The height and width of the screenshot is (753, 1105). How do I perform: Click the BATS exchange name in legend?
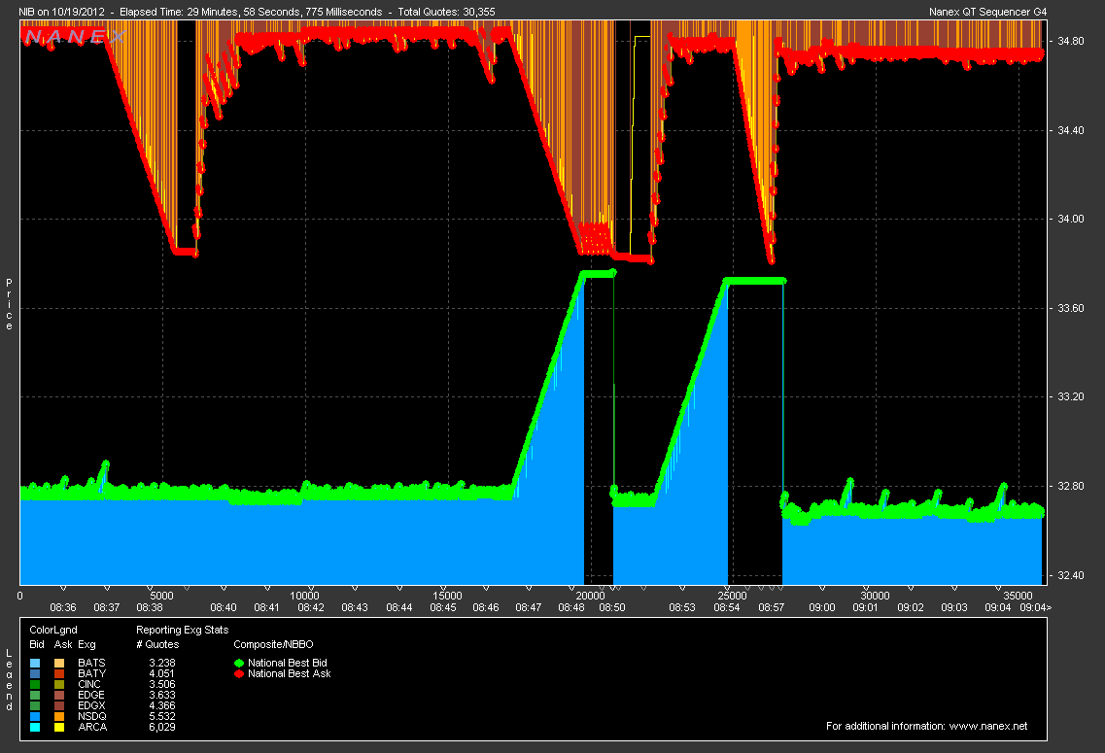click(91, 663)
